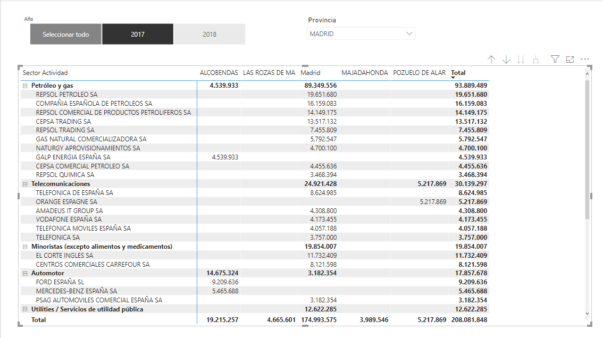Sort by the Total column header
The image size is (603, 338).
(458, 73)
